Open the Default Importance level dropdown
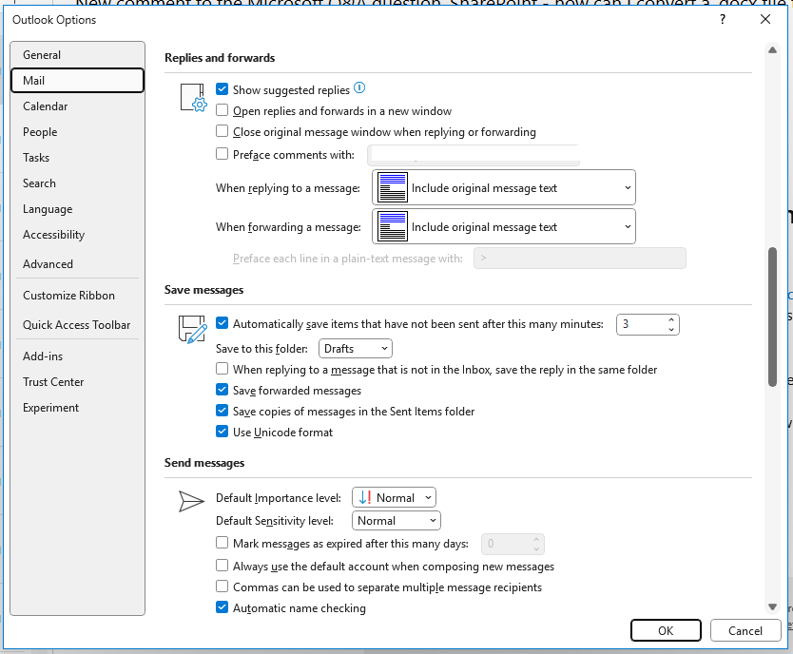The image size is (793, 654). [x=394, y=498]
